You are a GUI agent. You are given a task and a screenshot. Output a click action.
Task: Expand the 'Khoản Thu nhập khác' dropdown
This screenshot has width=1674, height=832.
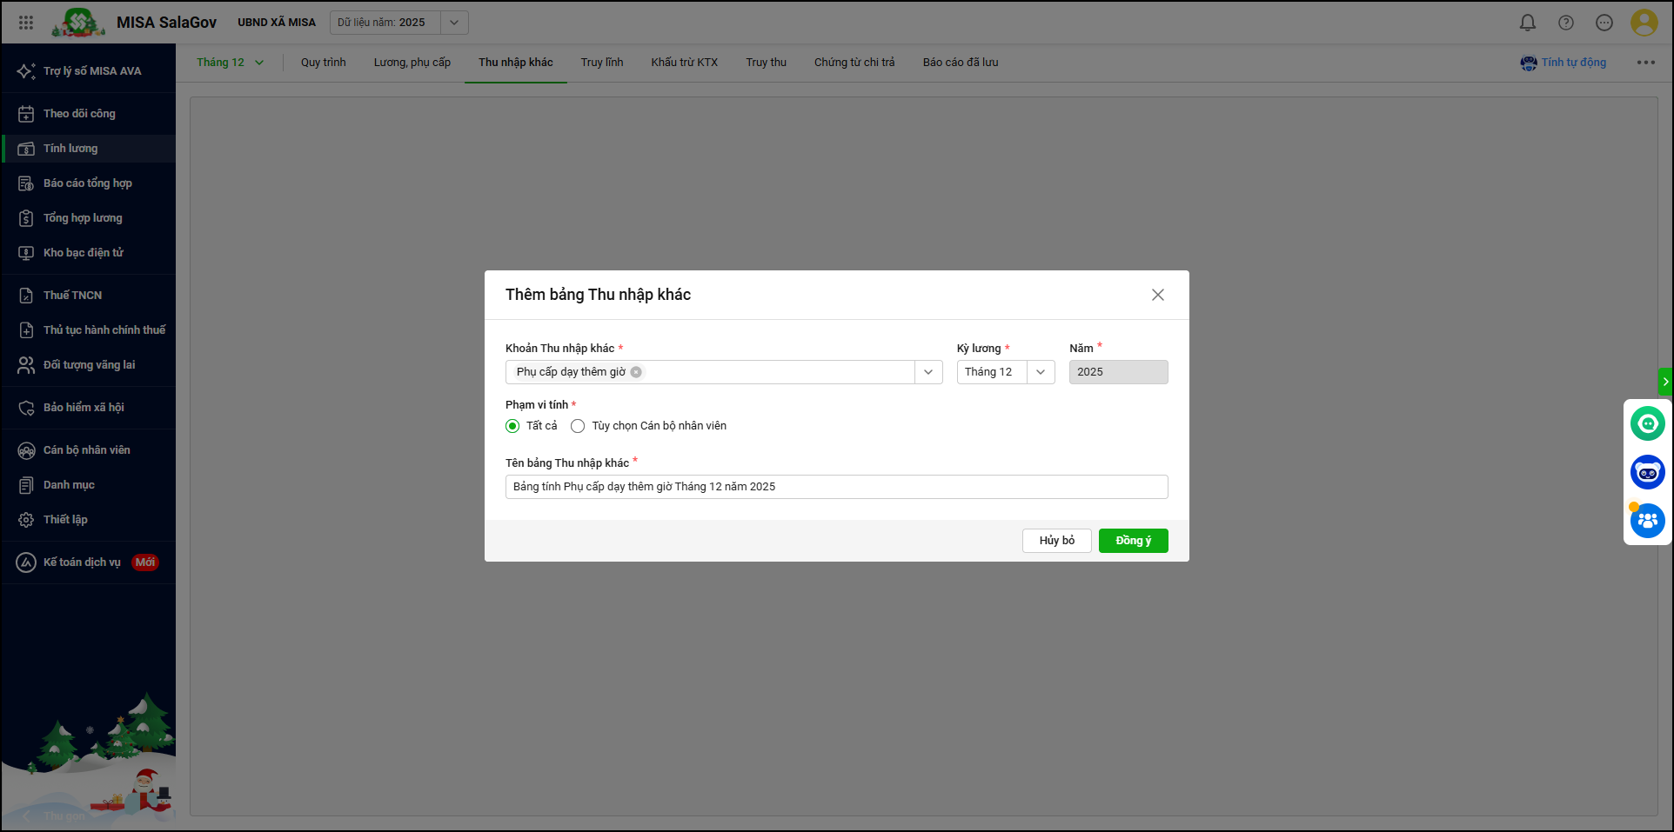click(928, 372)
